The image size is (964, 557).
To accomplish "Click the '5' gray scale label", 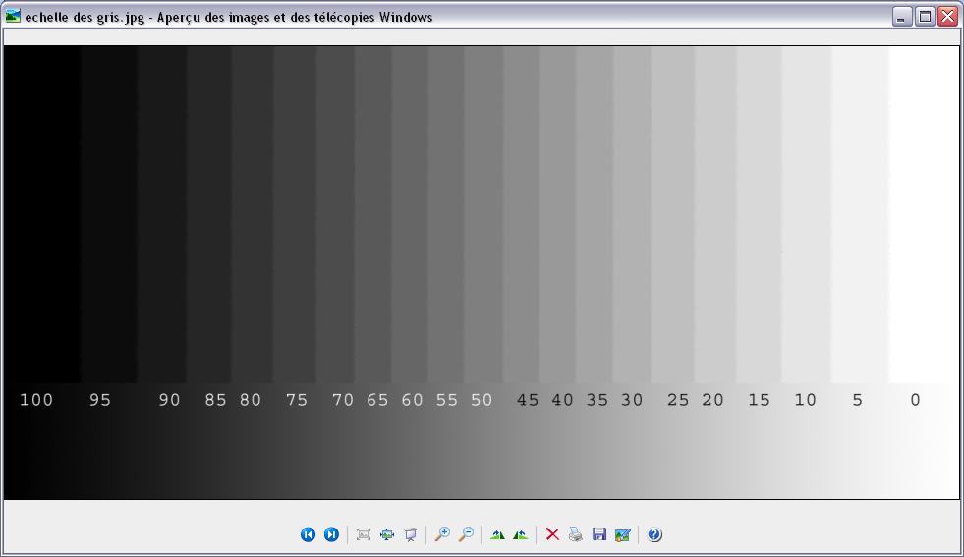I will 857,400.
